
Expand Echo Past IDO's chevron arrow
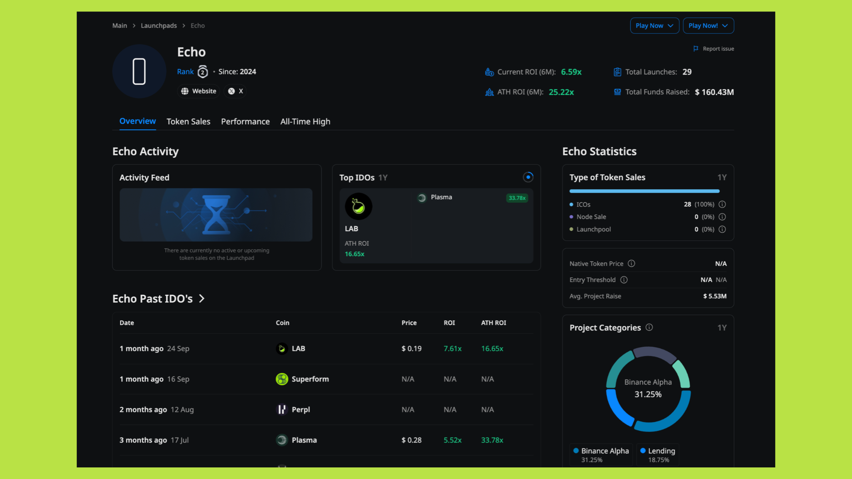click(202, 299)
